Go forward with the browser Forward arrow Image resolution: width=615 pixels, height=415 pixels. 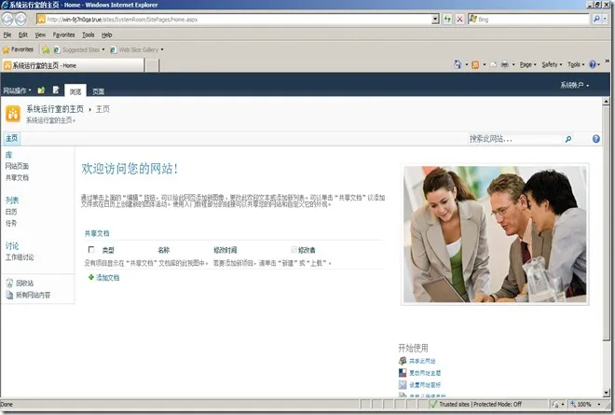coord(20,19)
